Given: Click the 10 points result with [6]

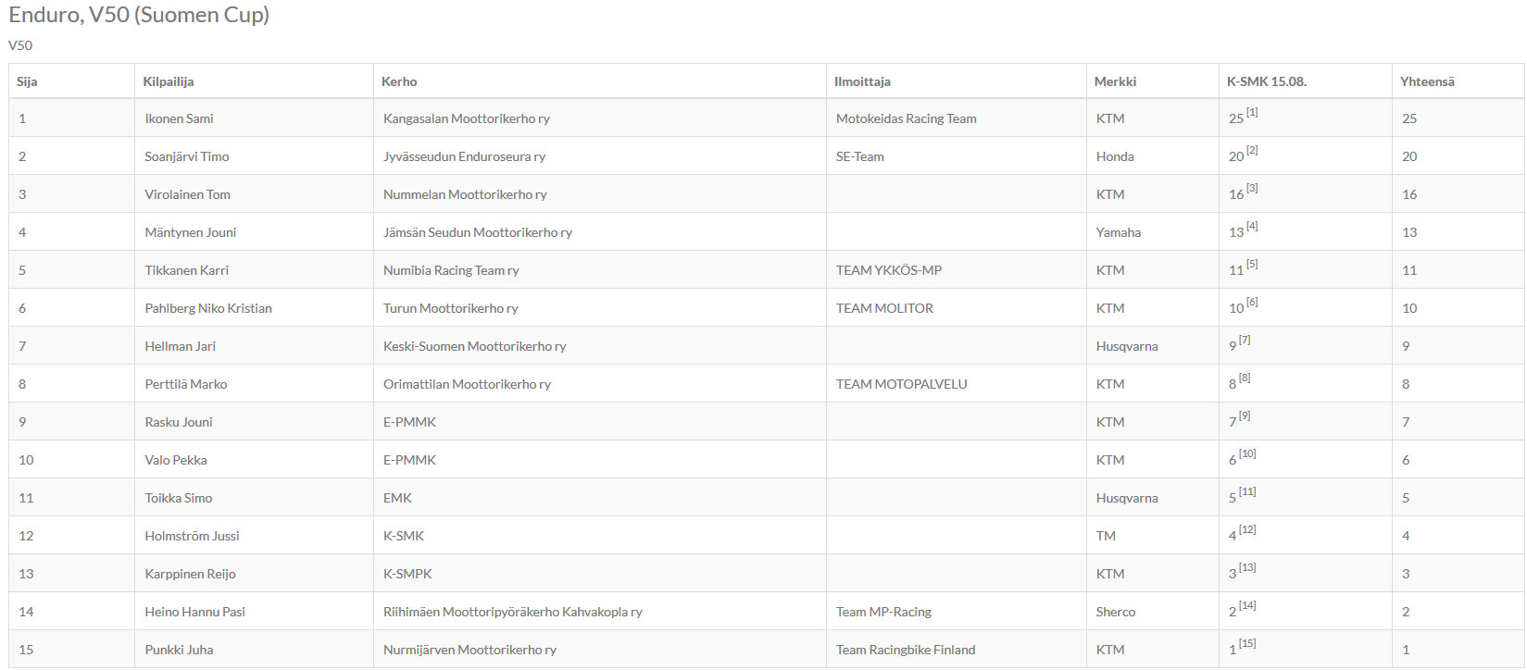Looking at the screenshot, I should (1243, 306).
